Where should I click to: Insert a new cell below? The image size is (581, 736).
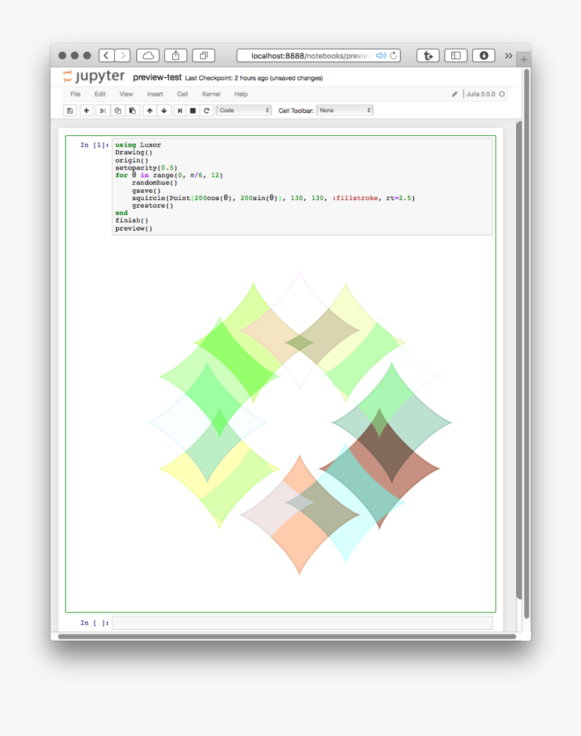[x=86, y=110]
